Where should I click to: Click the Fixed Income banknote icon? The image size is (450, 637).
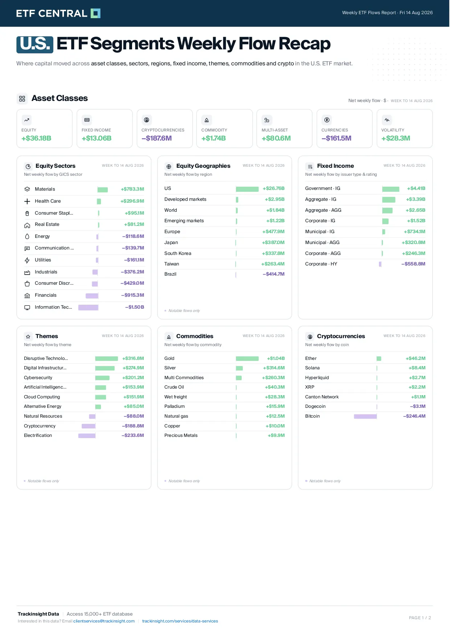87,120
